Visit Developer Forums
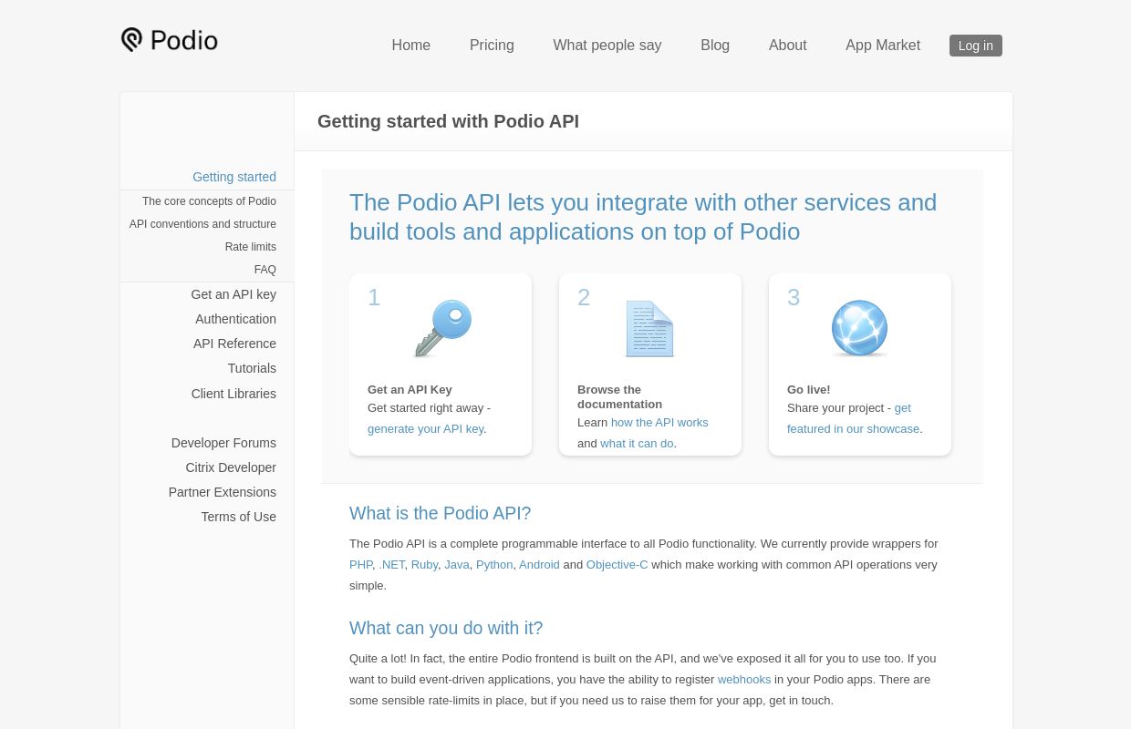This screenshot has height=729, width=1131. point(223,443)
